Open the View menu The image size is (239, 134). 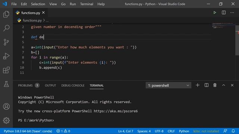[53, 4]
